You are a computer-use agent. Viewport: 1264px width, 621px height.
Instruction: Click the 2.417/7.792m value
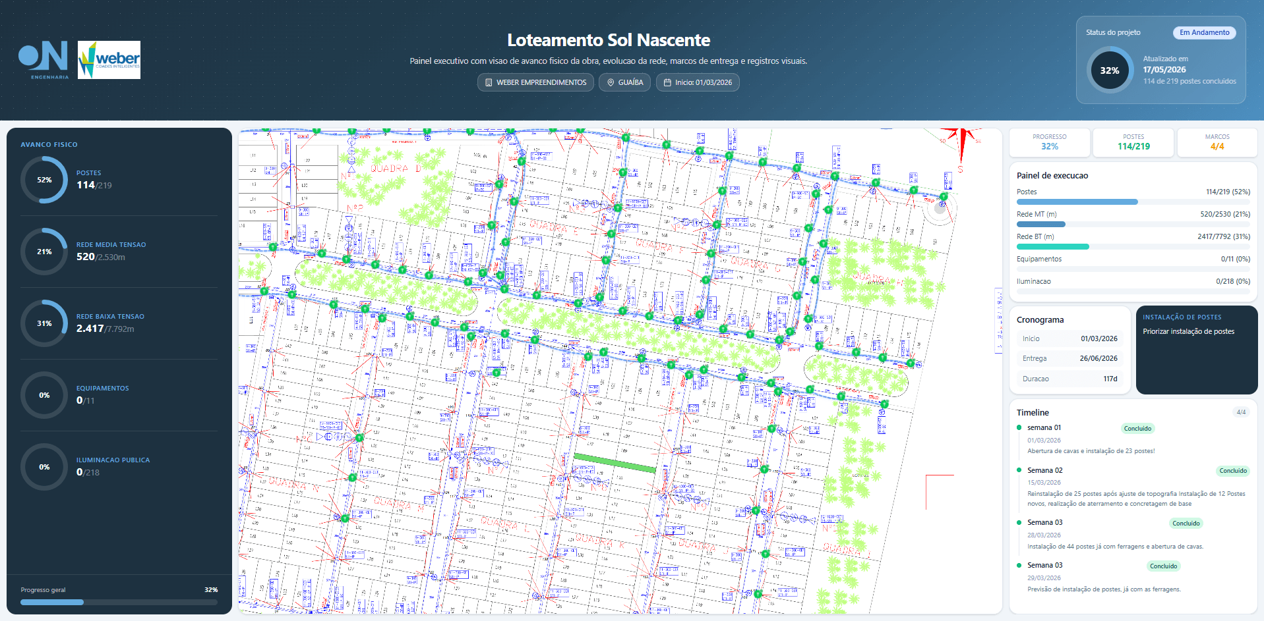click(x=105, y=329)
